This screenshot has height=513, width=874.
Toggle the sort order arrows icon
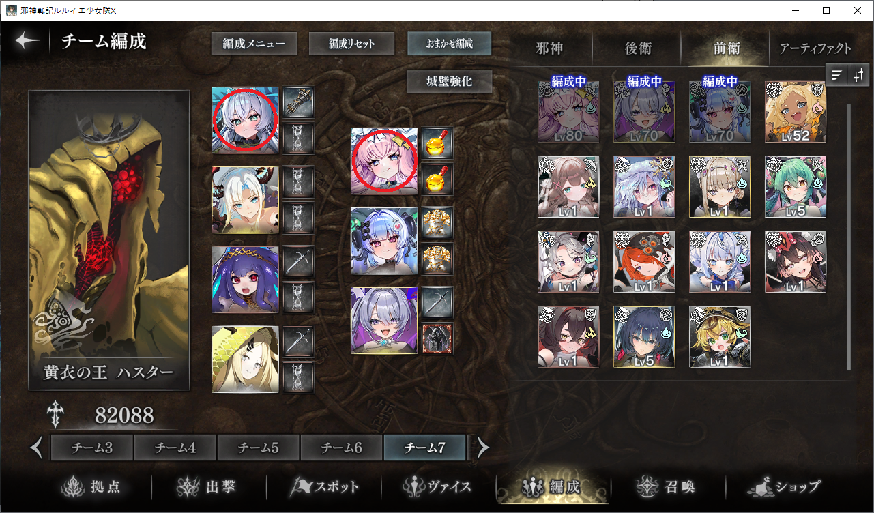point(859,75)
